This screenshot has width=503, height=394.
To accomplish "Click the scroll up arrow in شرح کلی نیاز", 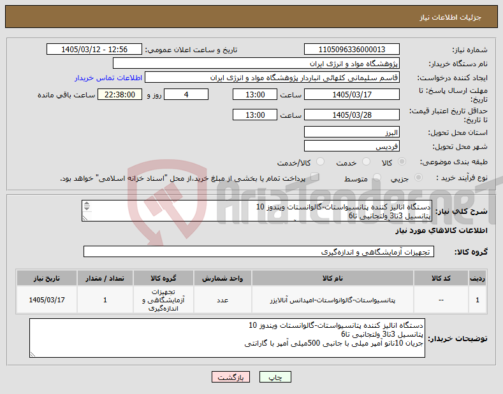I will tap(87, 204).
